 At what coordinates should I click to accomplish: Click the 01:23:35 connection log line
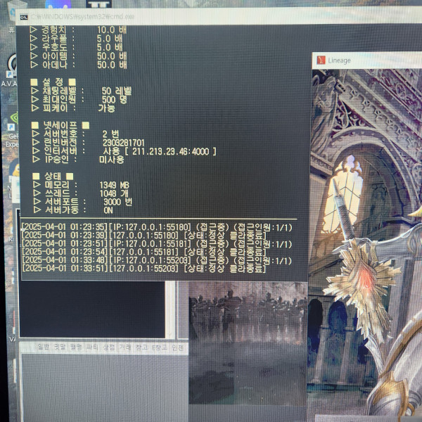coord(157,227)
